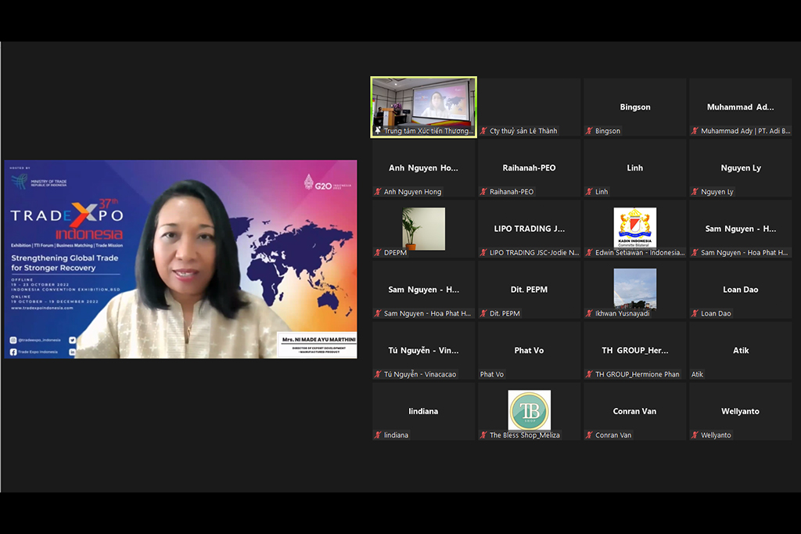Click muted mic icon beside The Bless Shop_Meliza
The image size is (801, 534).
click(x=483, y=435)
